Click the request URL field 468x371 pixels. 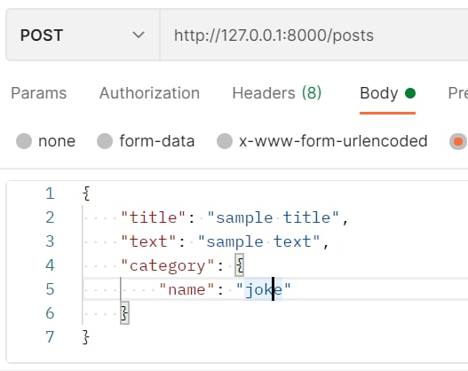pyautogui.click(x=314, y=36)
